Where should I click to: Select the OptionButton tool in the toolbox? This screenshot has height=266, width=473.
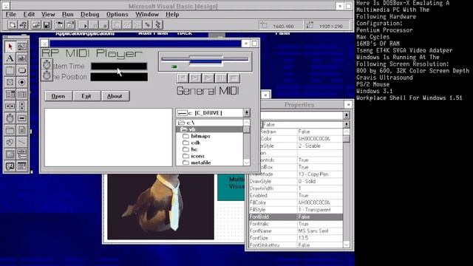pos(21,82)
